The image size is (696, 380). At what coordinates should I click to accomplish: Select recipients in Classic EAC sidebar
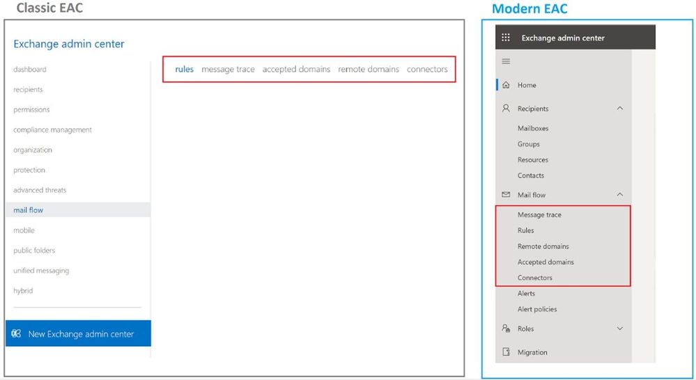tap(28, 90)
